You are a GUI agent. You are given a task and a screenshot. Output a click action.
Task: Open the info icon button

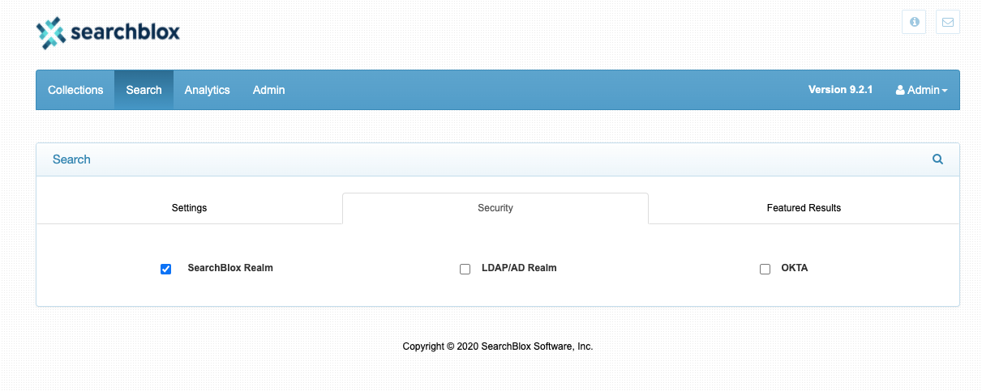click(x=915, y=22)
